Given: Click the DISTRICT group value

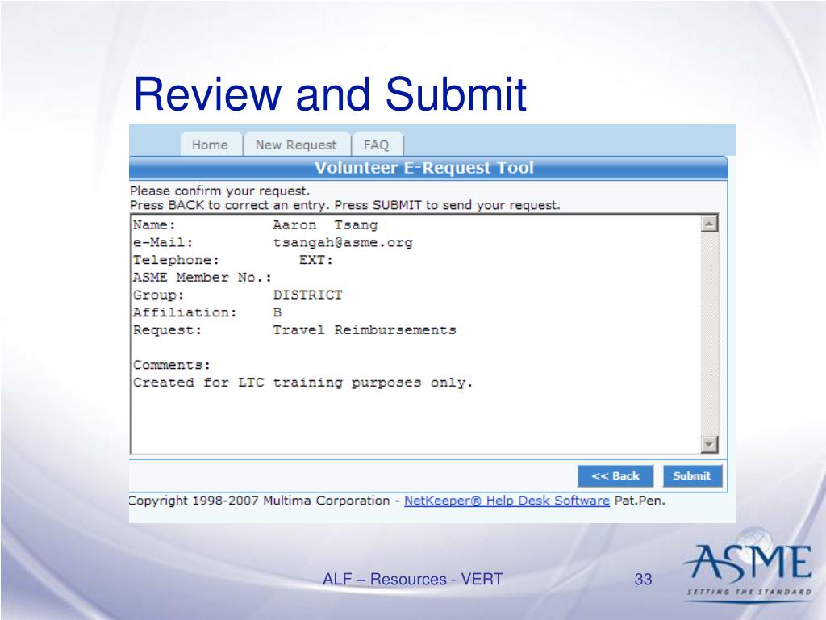Looking at the screenshot, I should click(307, 295).
